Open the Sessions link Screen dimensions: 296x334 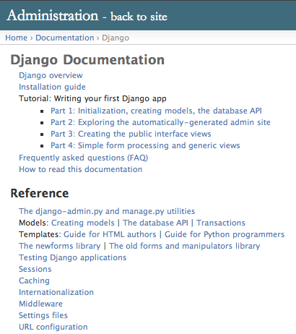click(35, 269)
